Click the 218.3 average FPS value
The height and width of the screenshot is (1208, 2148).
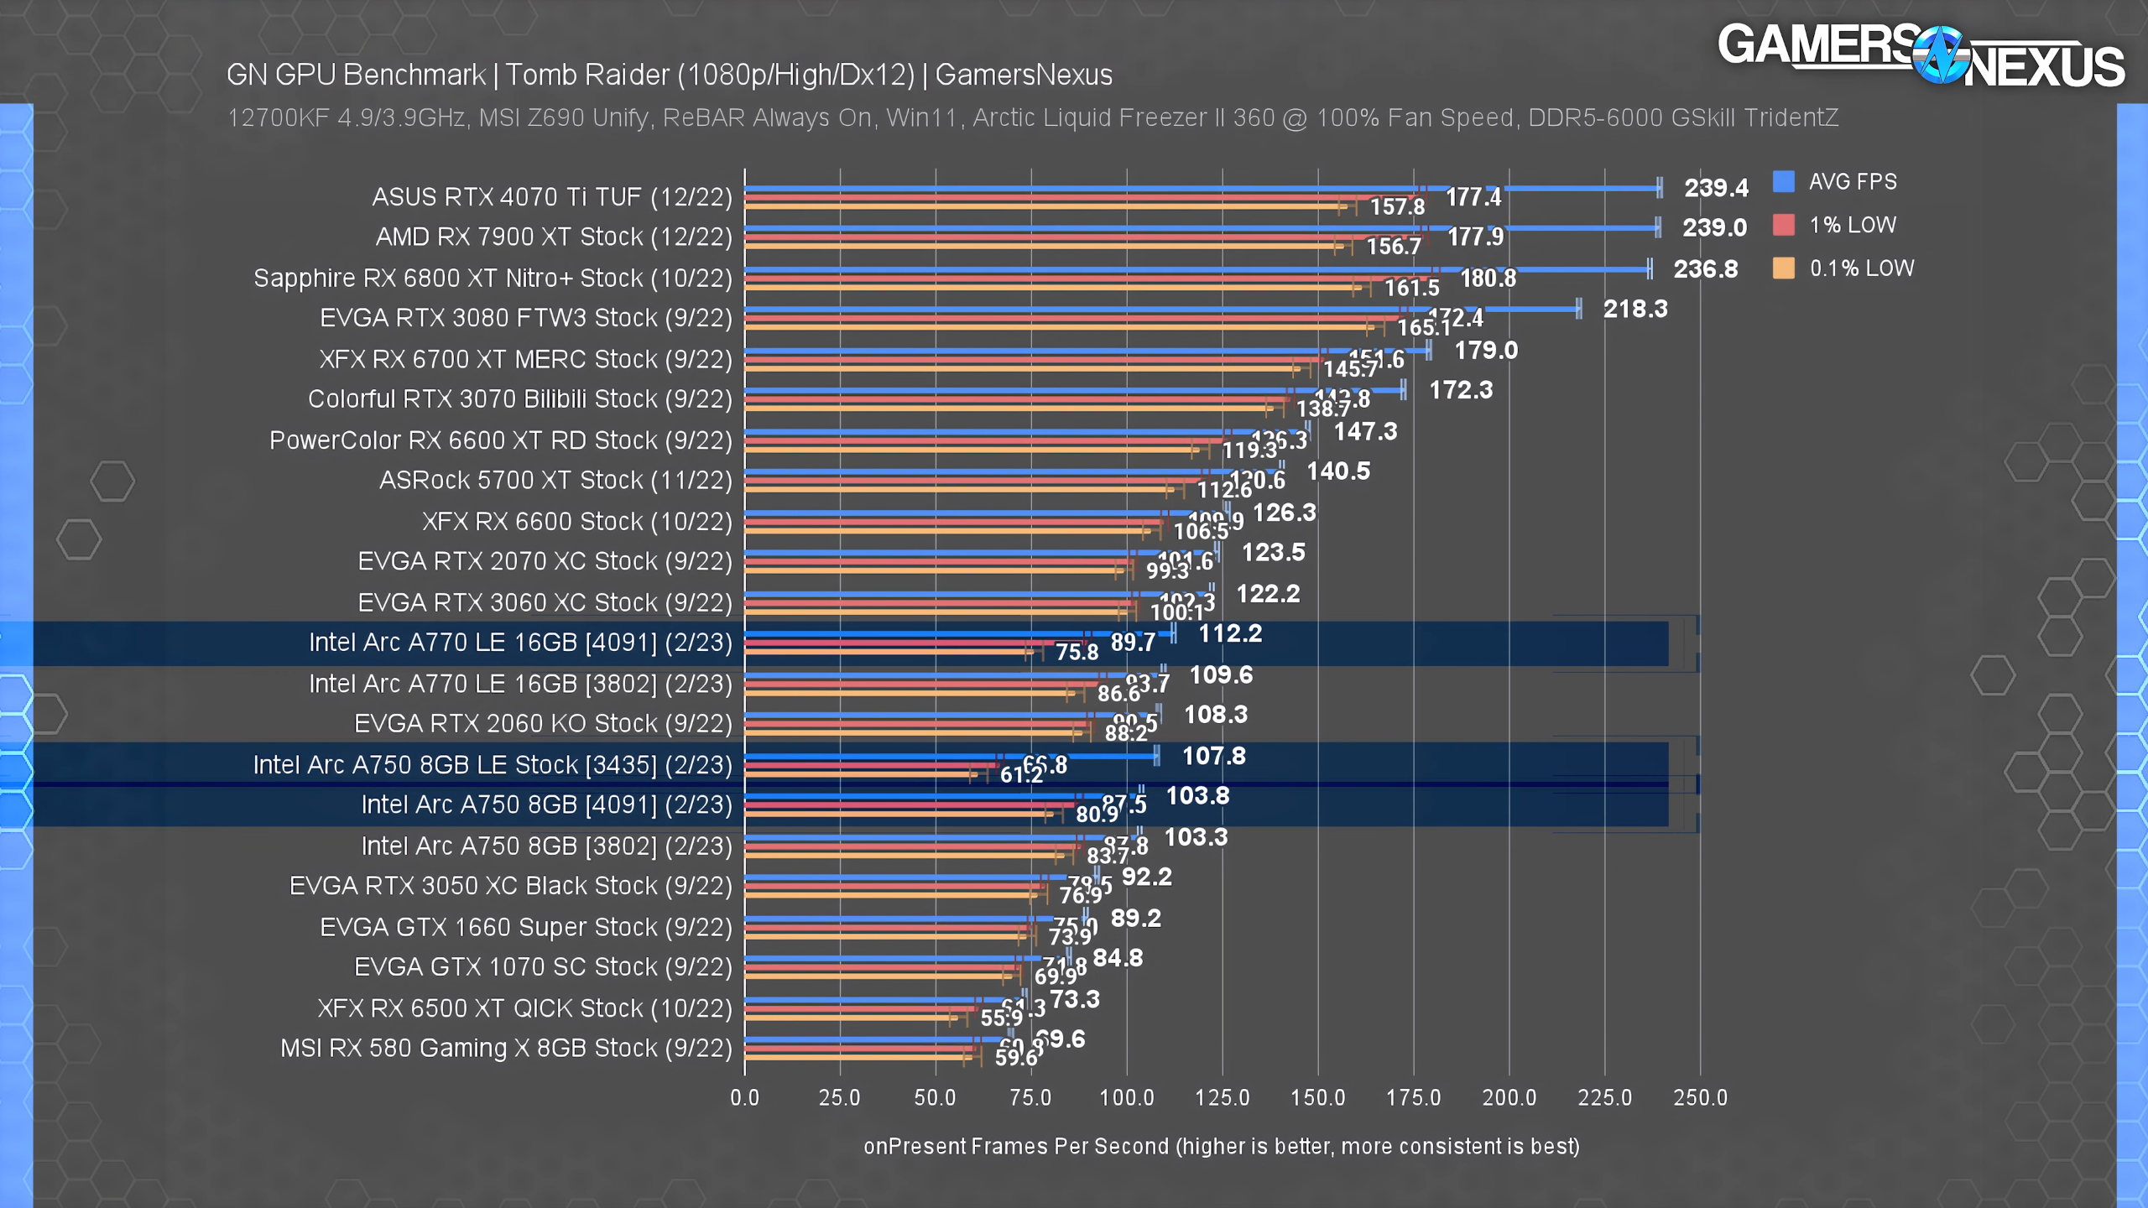[1635, 309]
